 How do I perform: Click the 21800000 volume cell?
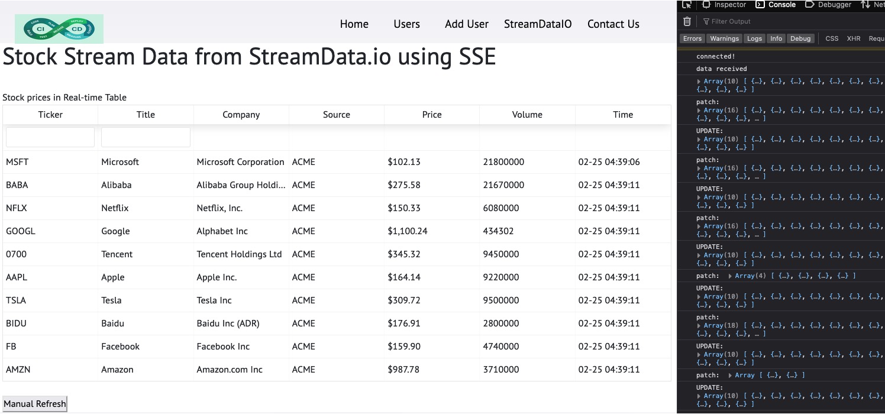[x=527, y=162]
